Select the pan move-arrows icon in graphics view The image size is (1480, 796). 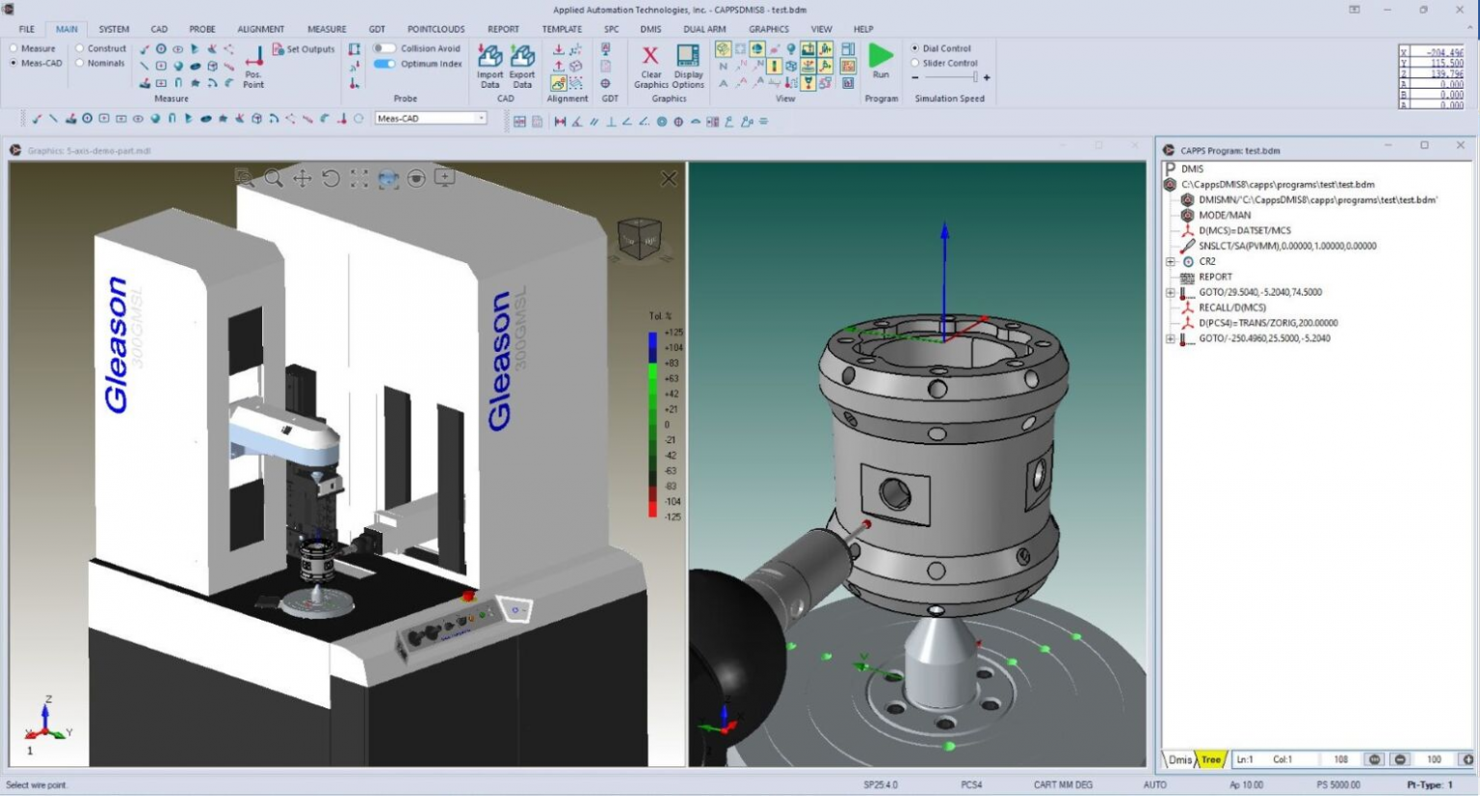pos(303,178)
